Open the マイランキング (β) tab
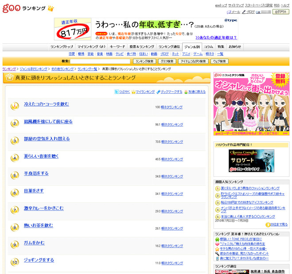The image size is (292, 274). (x=91, y=47)
